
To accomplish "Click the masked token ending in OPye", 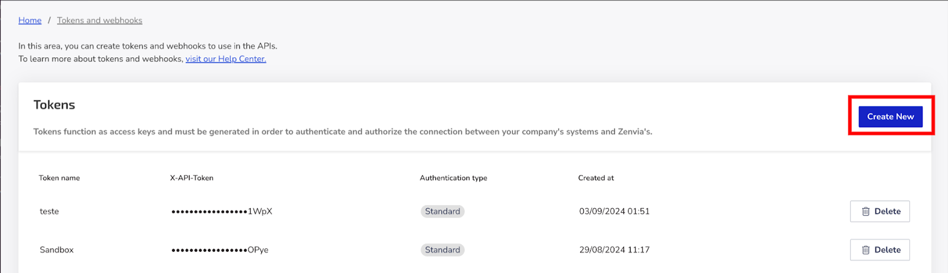I will pyautogui.click(x=220, y=250).
